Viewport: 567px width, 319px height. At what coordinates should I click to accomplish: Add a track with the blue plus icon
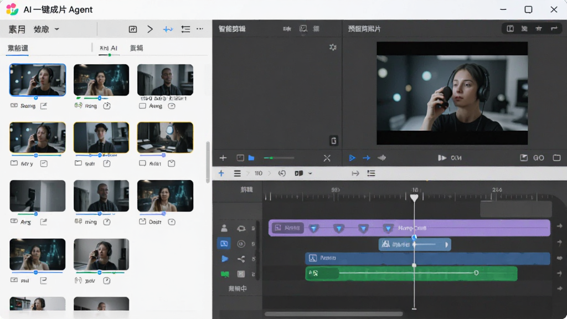click(221, 173)
